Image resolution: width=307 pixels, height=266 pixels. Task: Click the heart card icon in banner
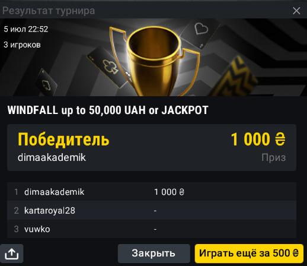(201, 28)
